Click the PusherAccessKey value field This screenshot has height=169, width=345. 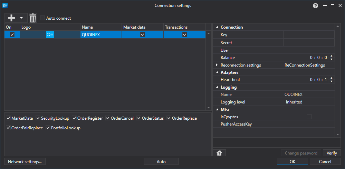pyautogui.click(x=309, y=124)
